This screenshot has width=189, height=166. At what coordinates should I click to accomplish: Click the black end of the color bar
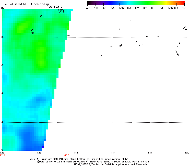click(89, 3)
